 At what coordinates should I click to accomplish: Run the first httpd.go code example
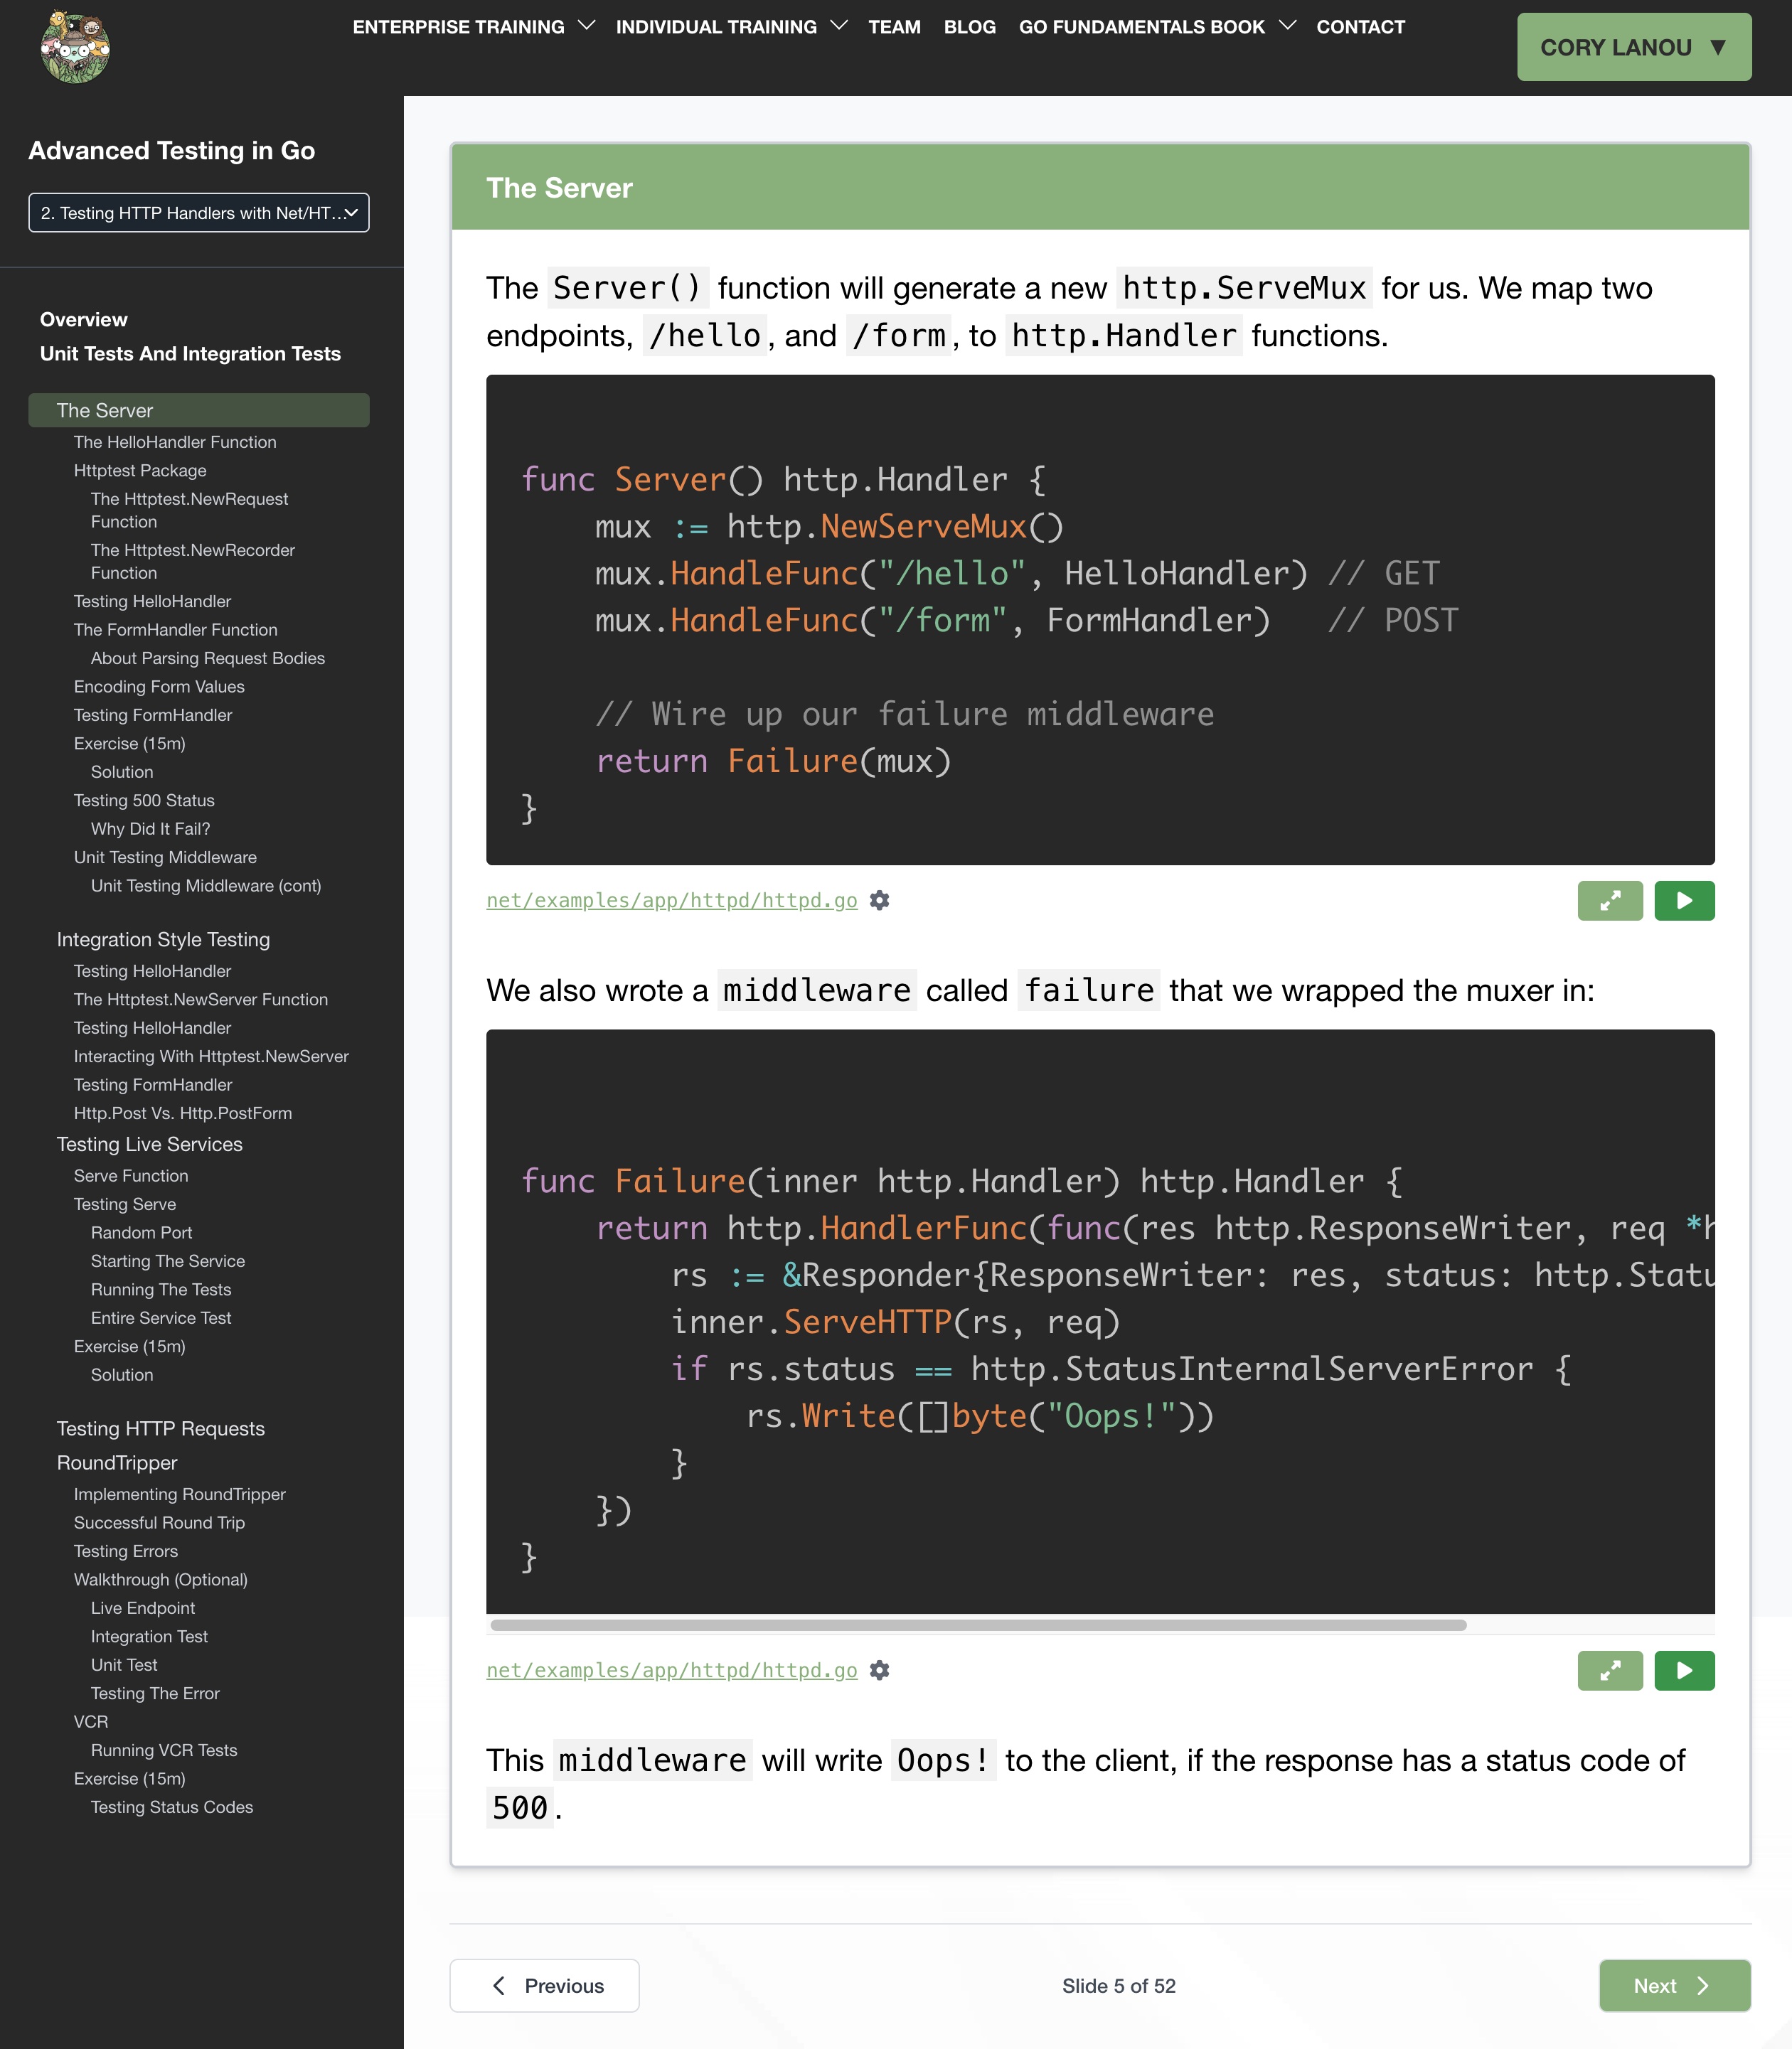[x=1684, y=900]
